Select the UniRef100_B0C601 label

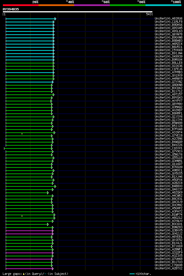point(168,224)
